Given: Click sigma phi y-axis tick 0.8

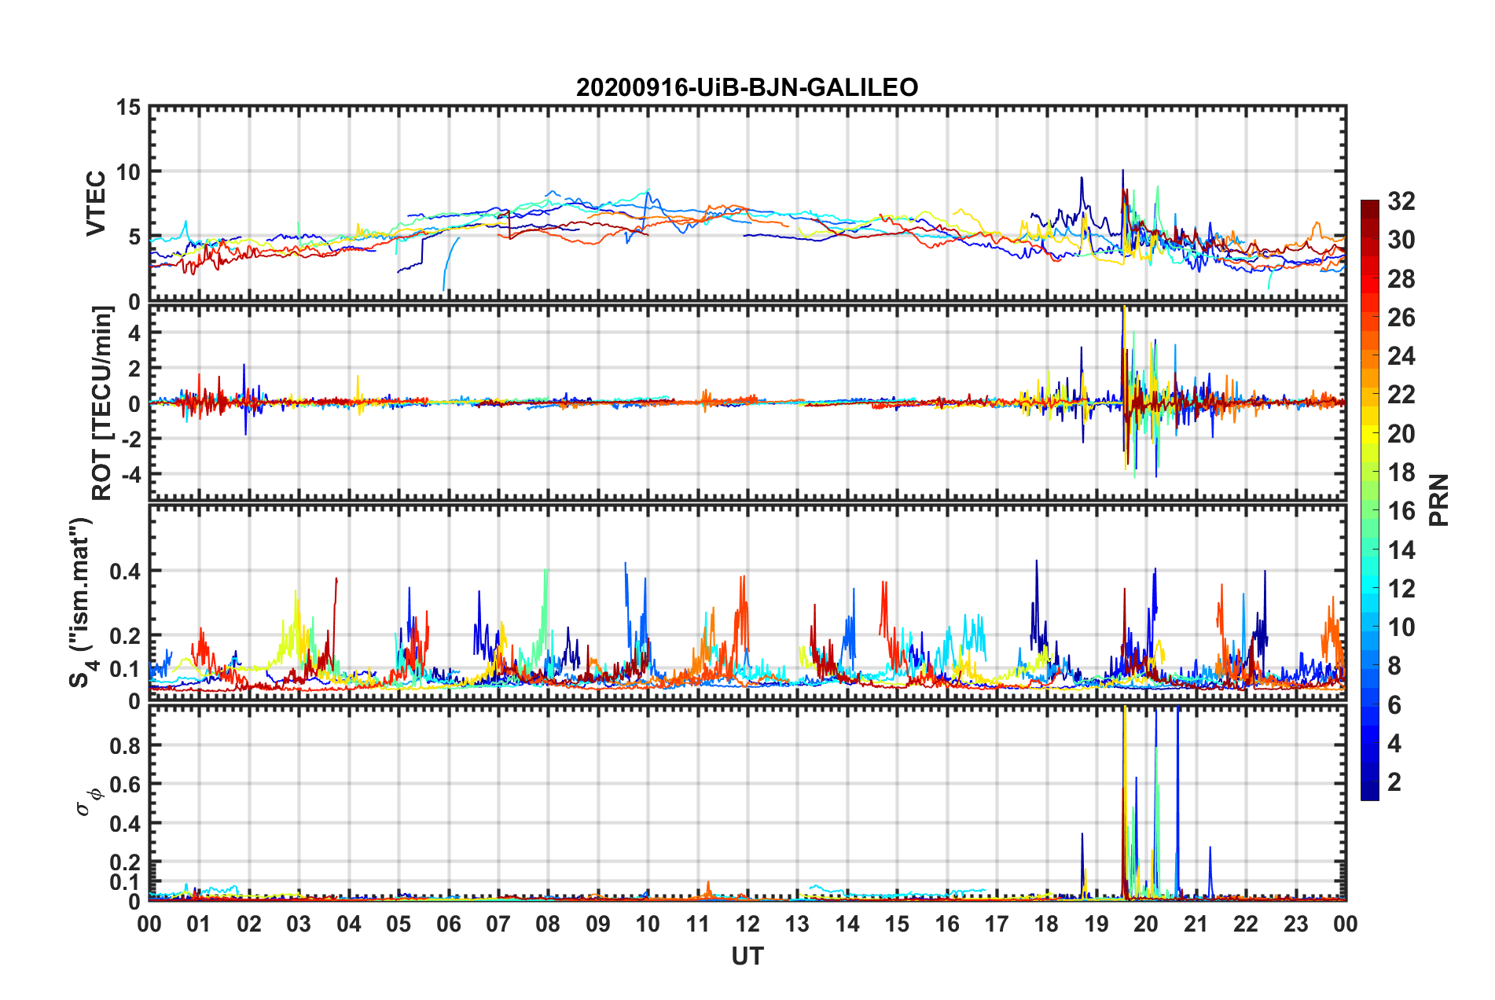Looking at the screenshot, I should pos(124,745).
